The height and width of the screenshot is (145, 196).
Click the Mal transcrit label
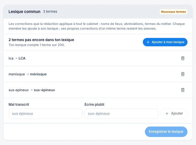point(19,104)
